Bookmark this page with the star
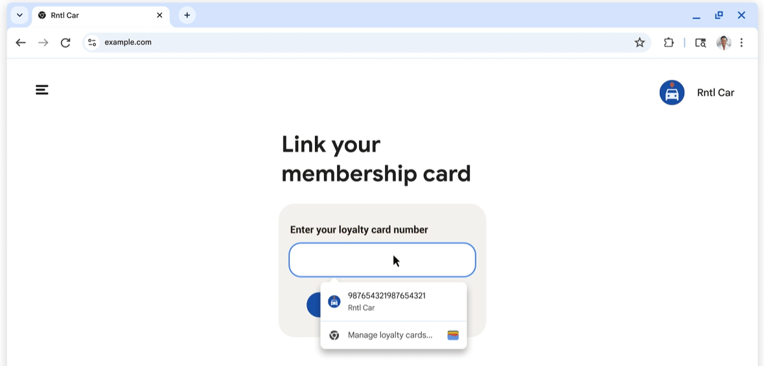 [x=640, y=43]
